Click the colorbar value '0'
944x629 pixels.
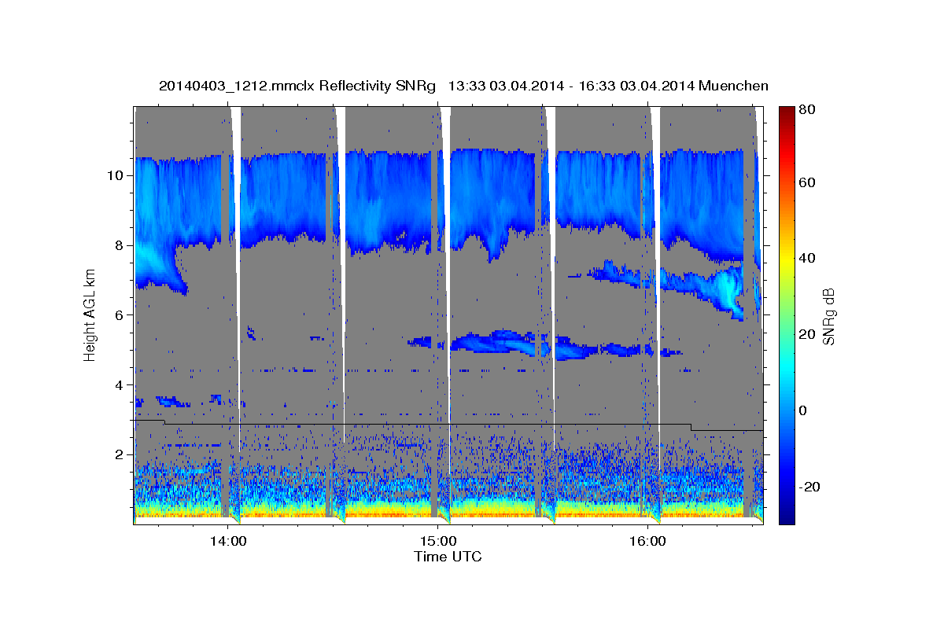click(804, 410)
